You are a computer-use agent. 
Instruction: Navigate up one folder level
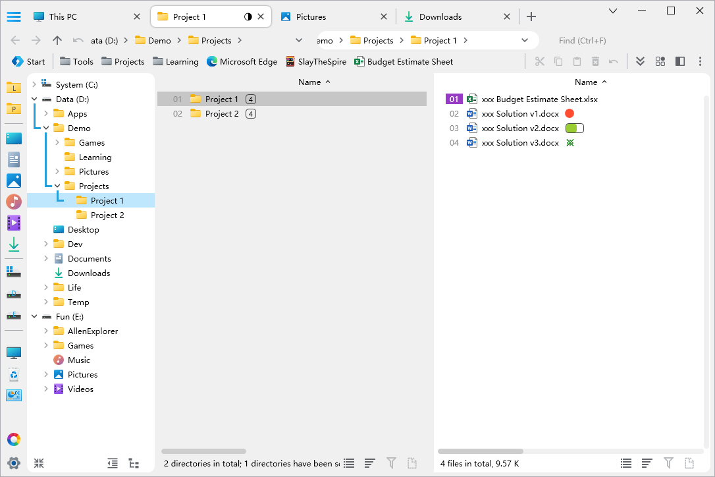57,40
